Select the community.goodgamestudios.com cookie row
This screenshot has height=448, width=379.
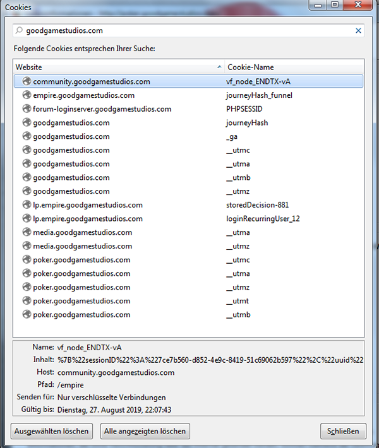[188, 81]
